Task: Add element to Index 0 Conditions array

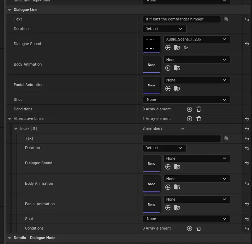Action: point(190,228)
